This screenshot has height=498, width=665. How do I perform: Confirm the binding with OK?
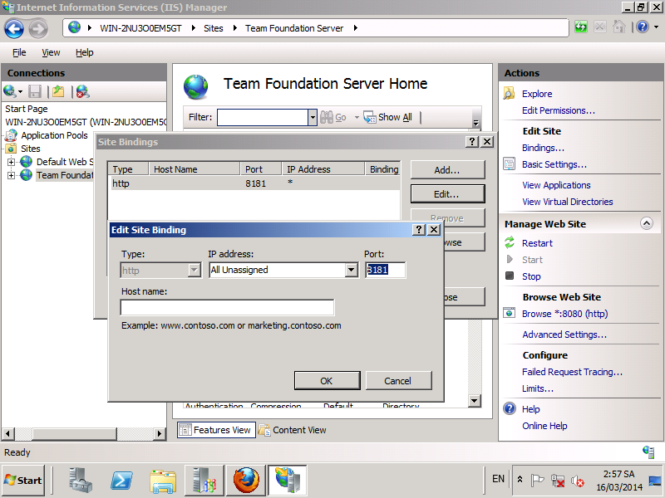(327, 381)
